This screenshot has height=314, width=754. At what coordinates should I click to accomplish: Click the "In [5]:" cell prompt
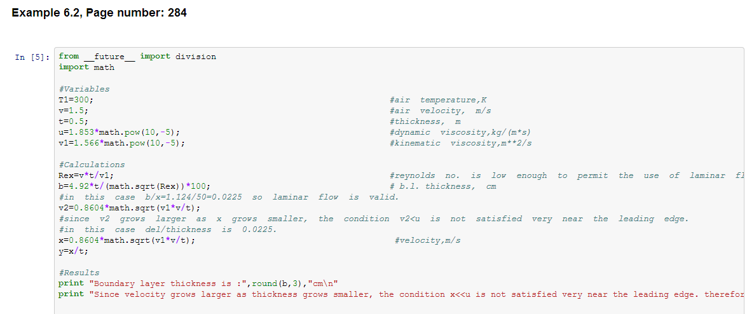point(32,57)
